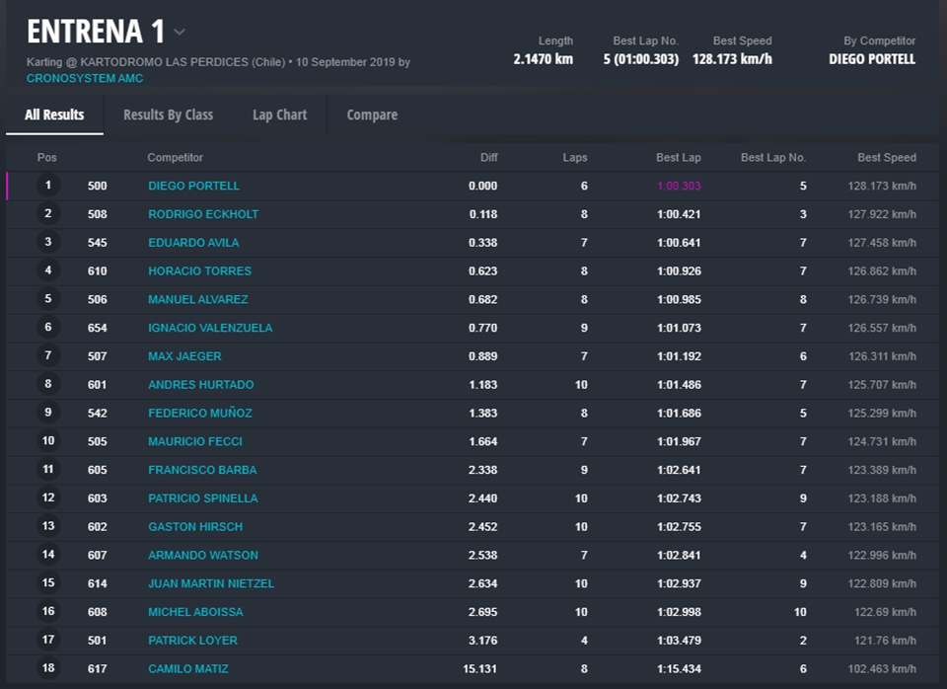The image size is (947, 689).
Task: Click position 10 circle badge
Action: tap(48, 441)
